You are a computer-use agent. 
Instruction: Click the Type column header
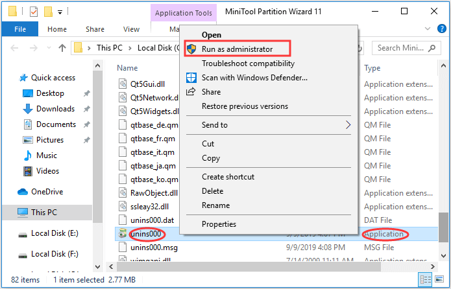pos(372,68)
